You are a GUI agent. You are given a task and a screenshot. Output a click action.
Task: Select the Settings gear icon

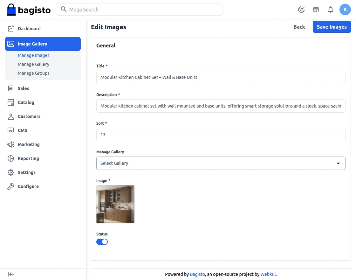point(10,172)
